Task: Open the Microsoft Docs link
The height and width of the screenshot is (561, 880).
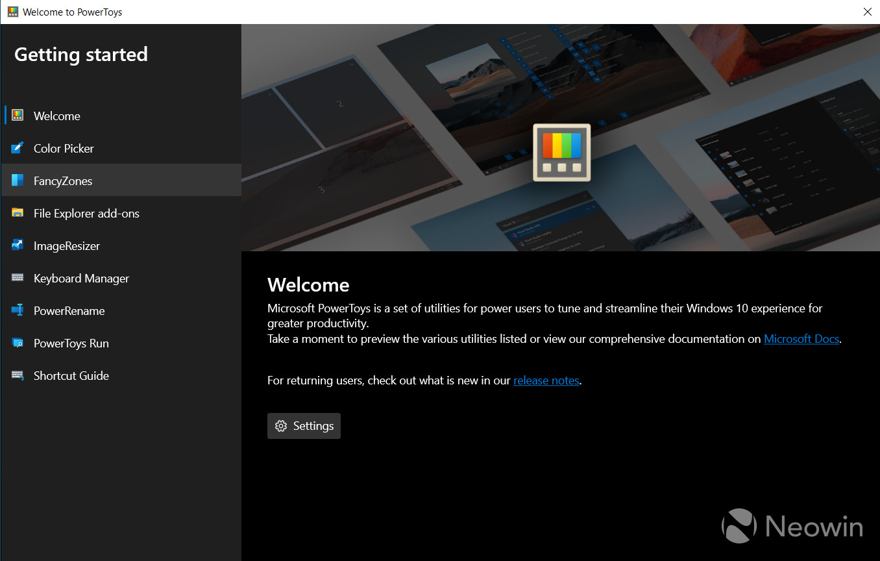Action: pos(801,339)
